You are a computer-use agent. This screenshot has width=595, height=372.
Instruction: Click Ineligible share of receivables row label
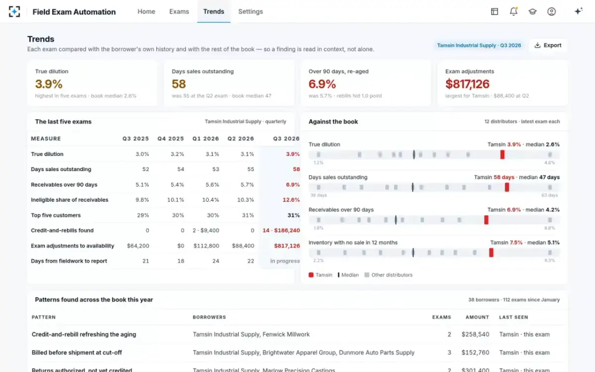tap(69, 200)
